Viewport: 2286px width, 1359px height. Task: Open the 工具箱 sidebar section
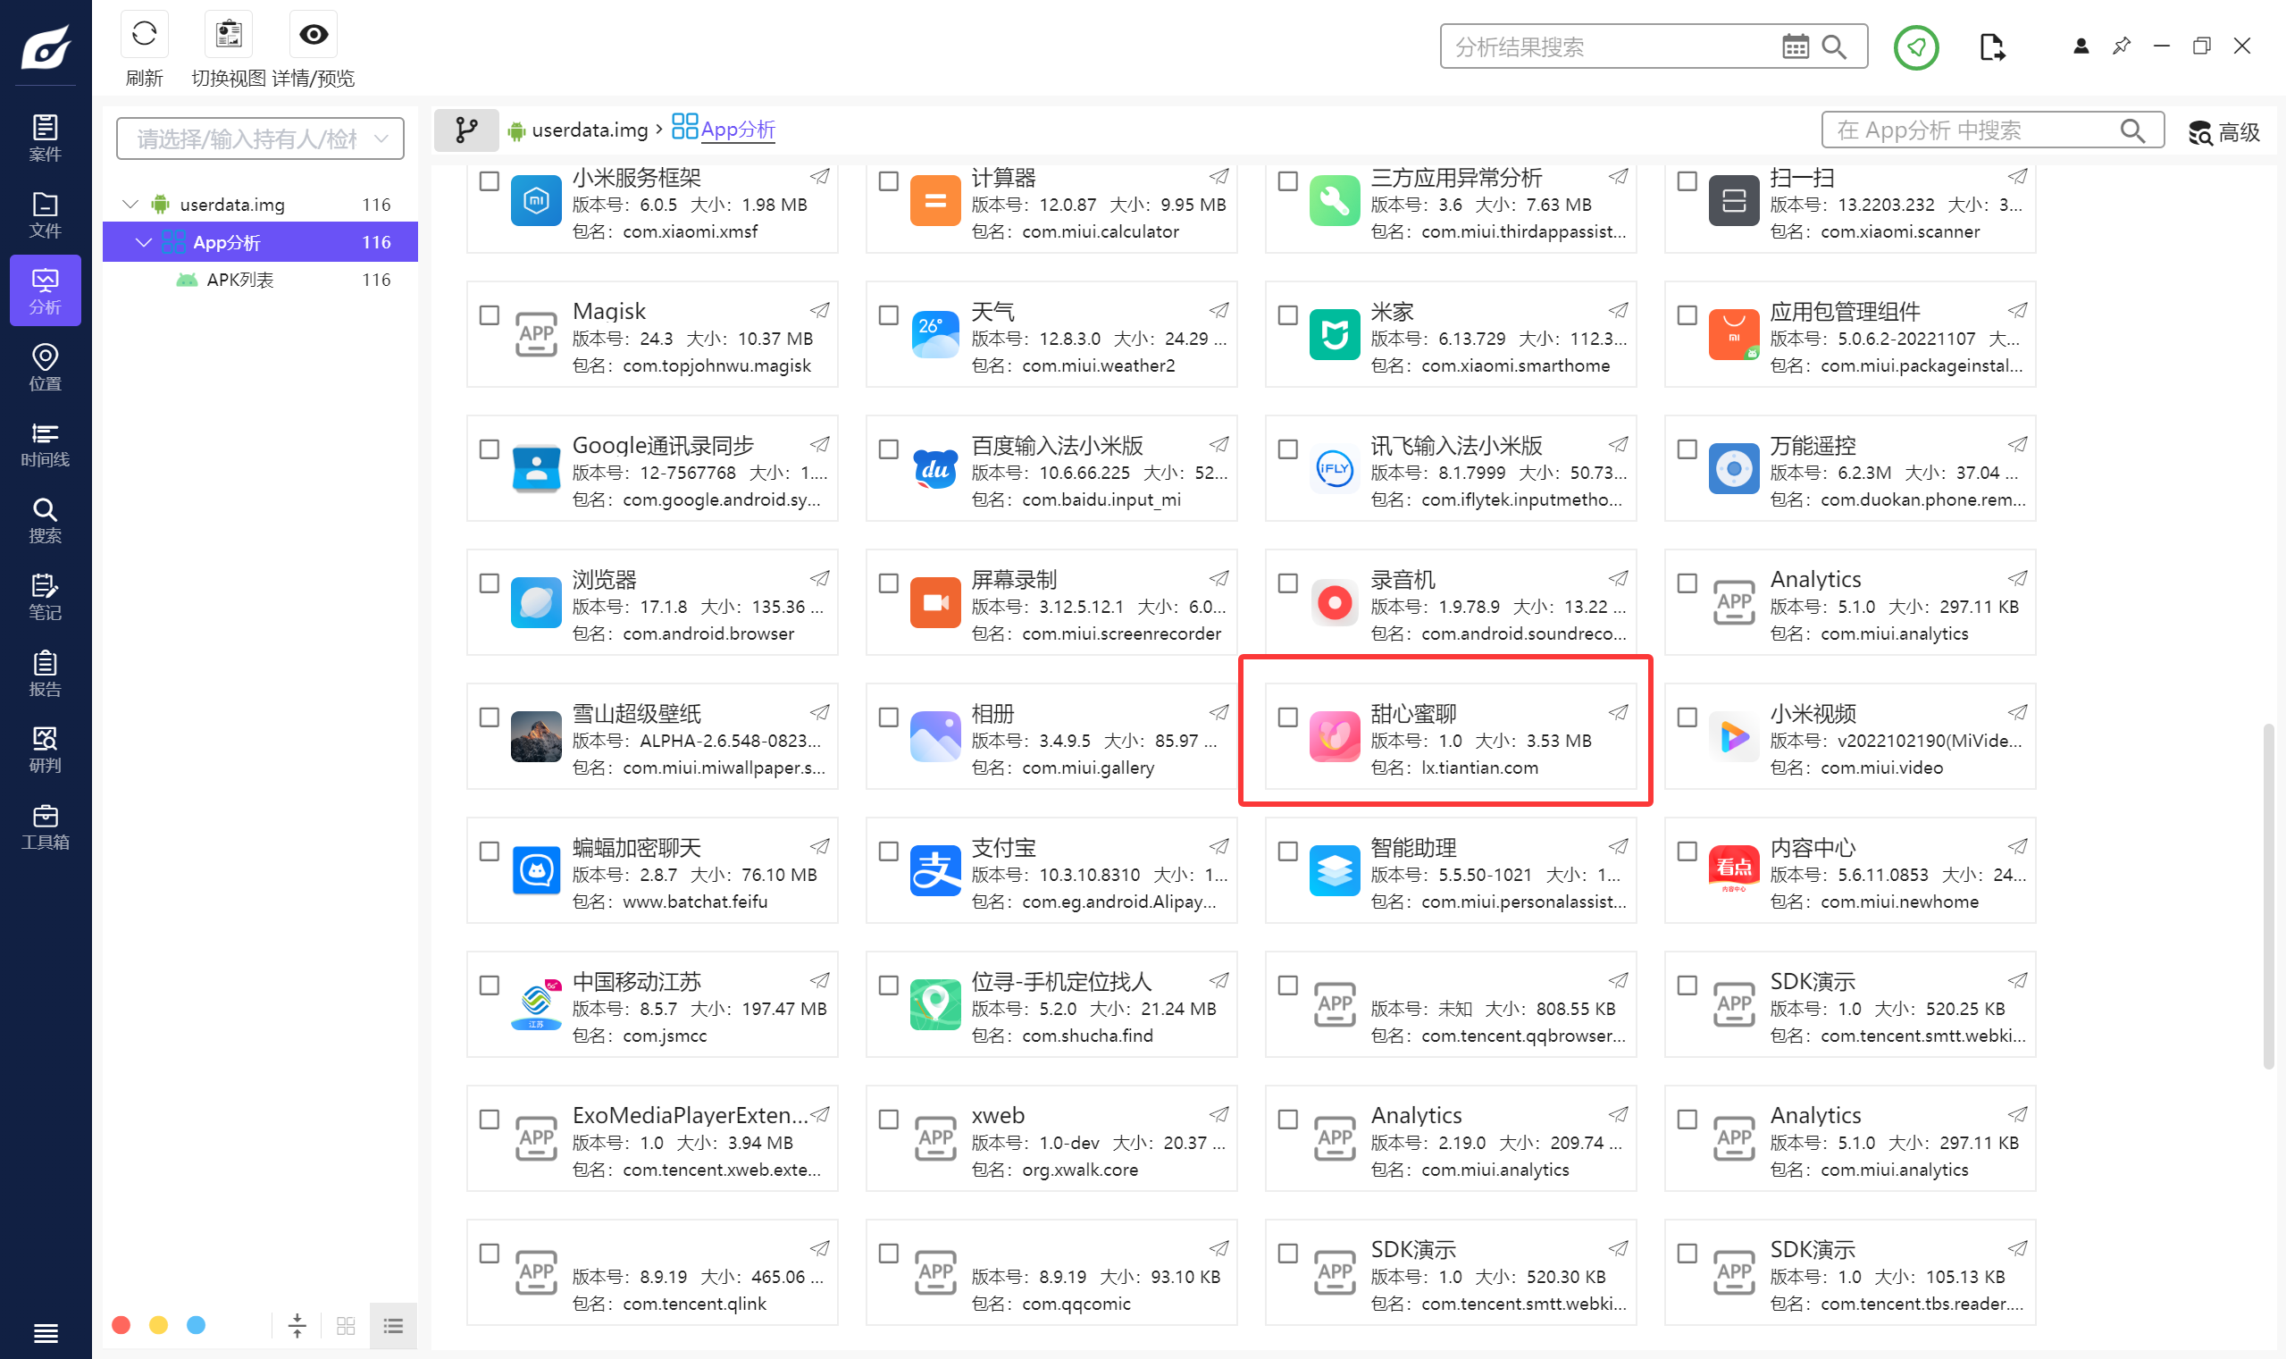(45, 826)
